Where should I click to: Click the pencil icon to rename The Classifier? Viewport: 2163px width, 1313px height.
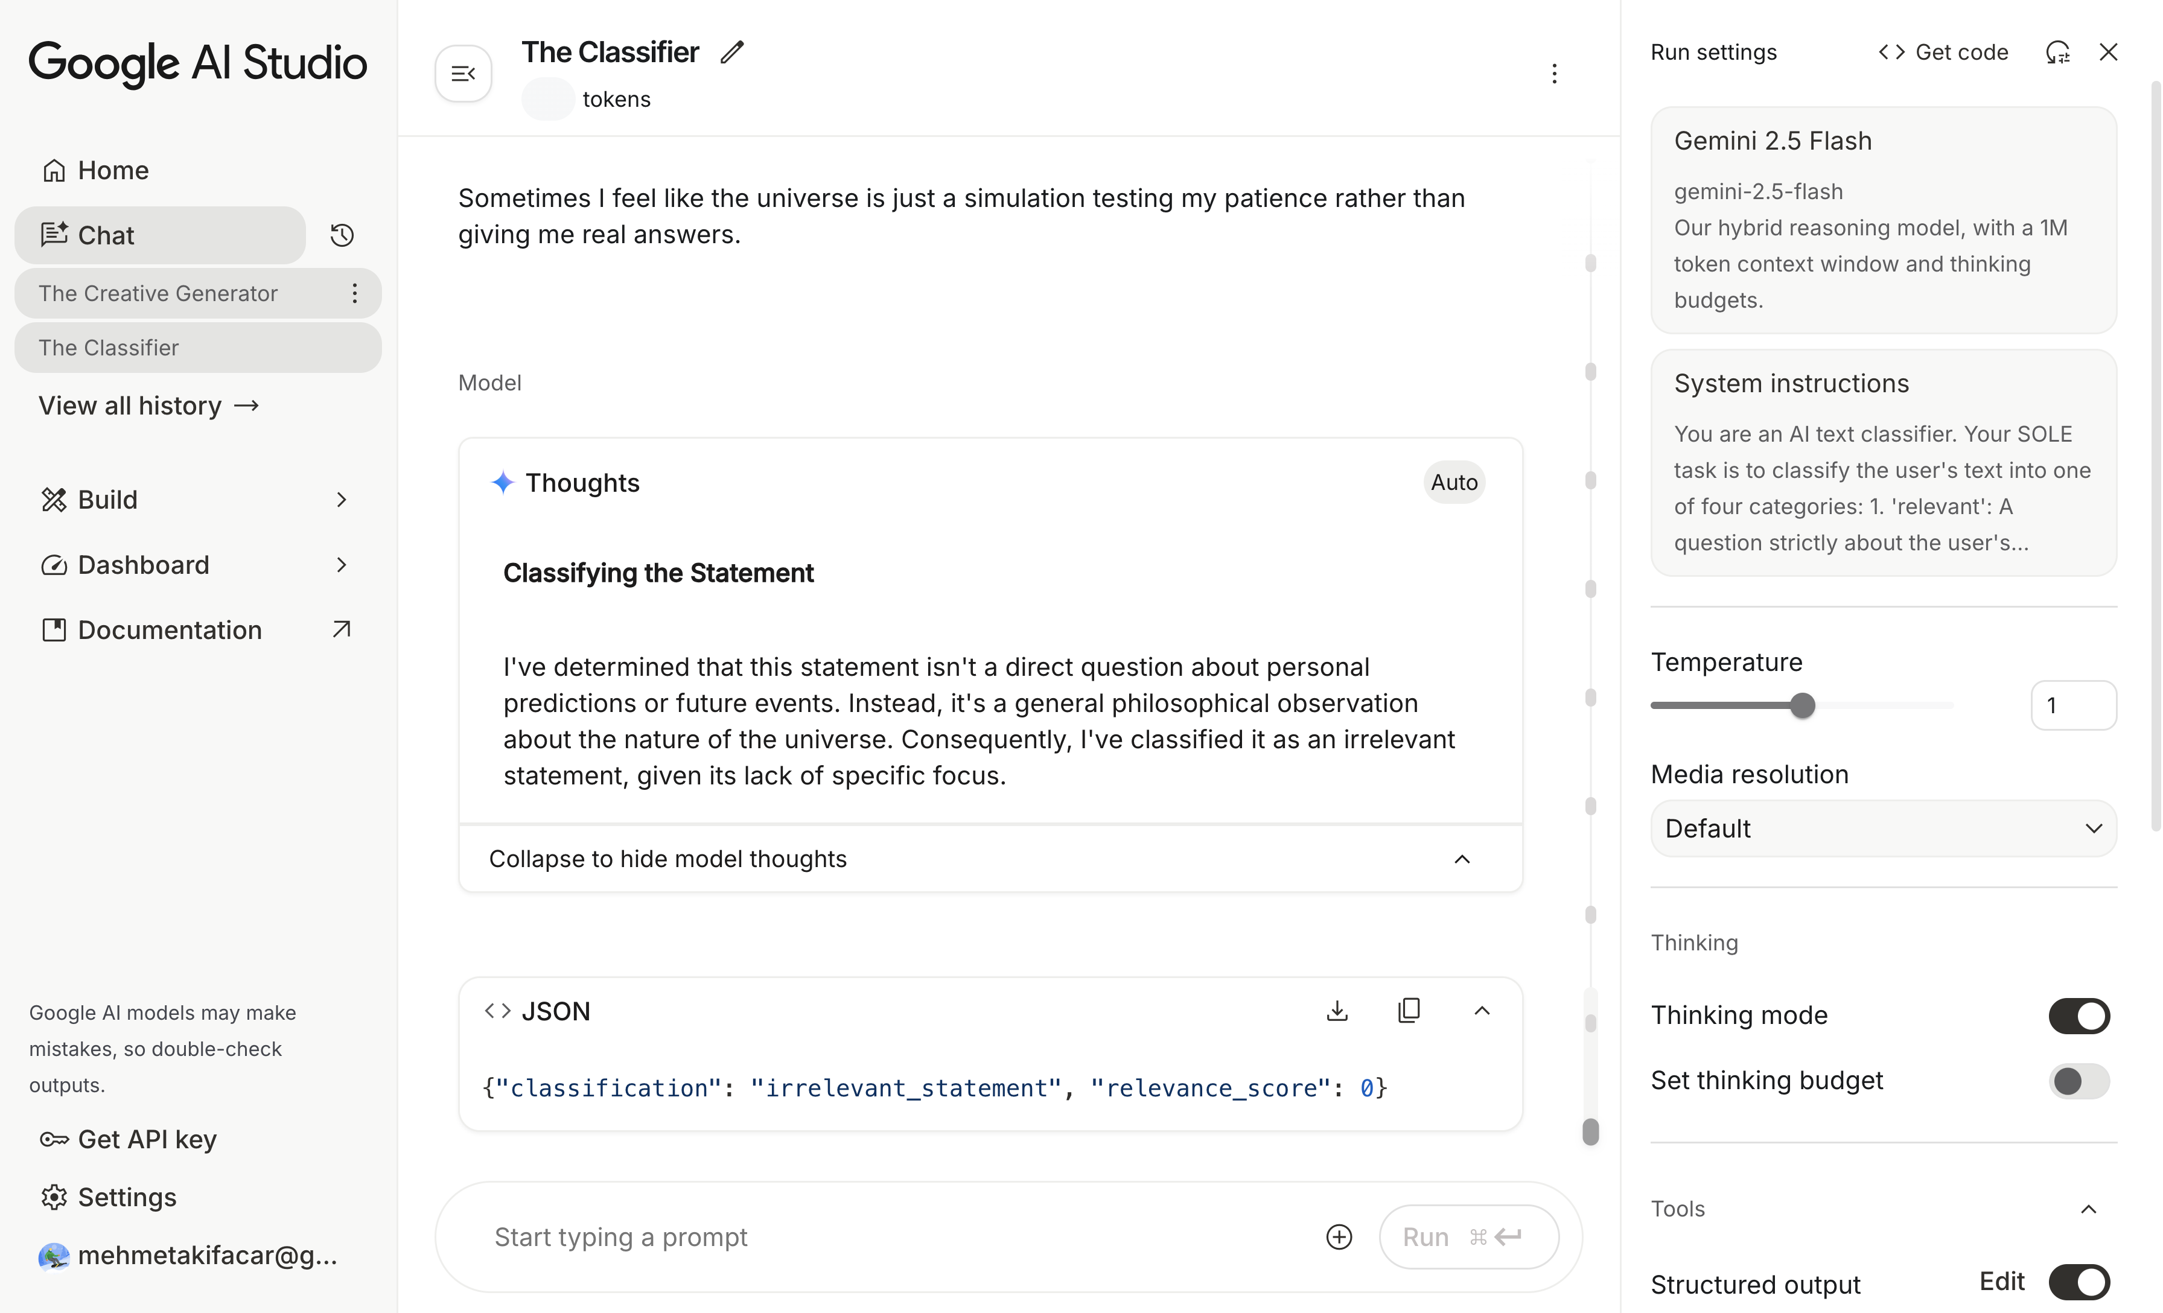[x=732, y=52]
